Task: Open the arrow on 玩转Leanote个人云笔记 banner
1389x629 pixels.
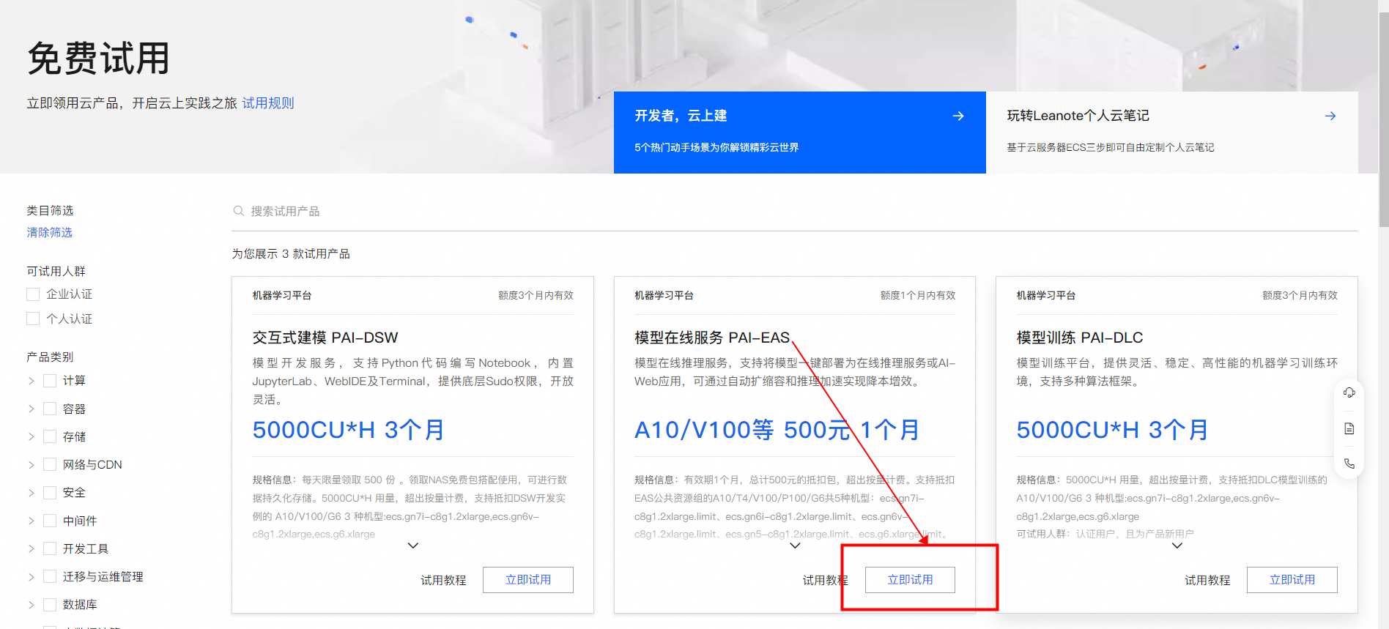Action: tap(1330, 116)
